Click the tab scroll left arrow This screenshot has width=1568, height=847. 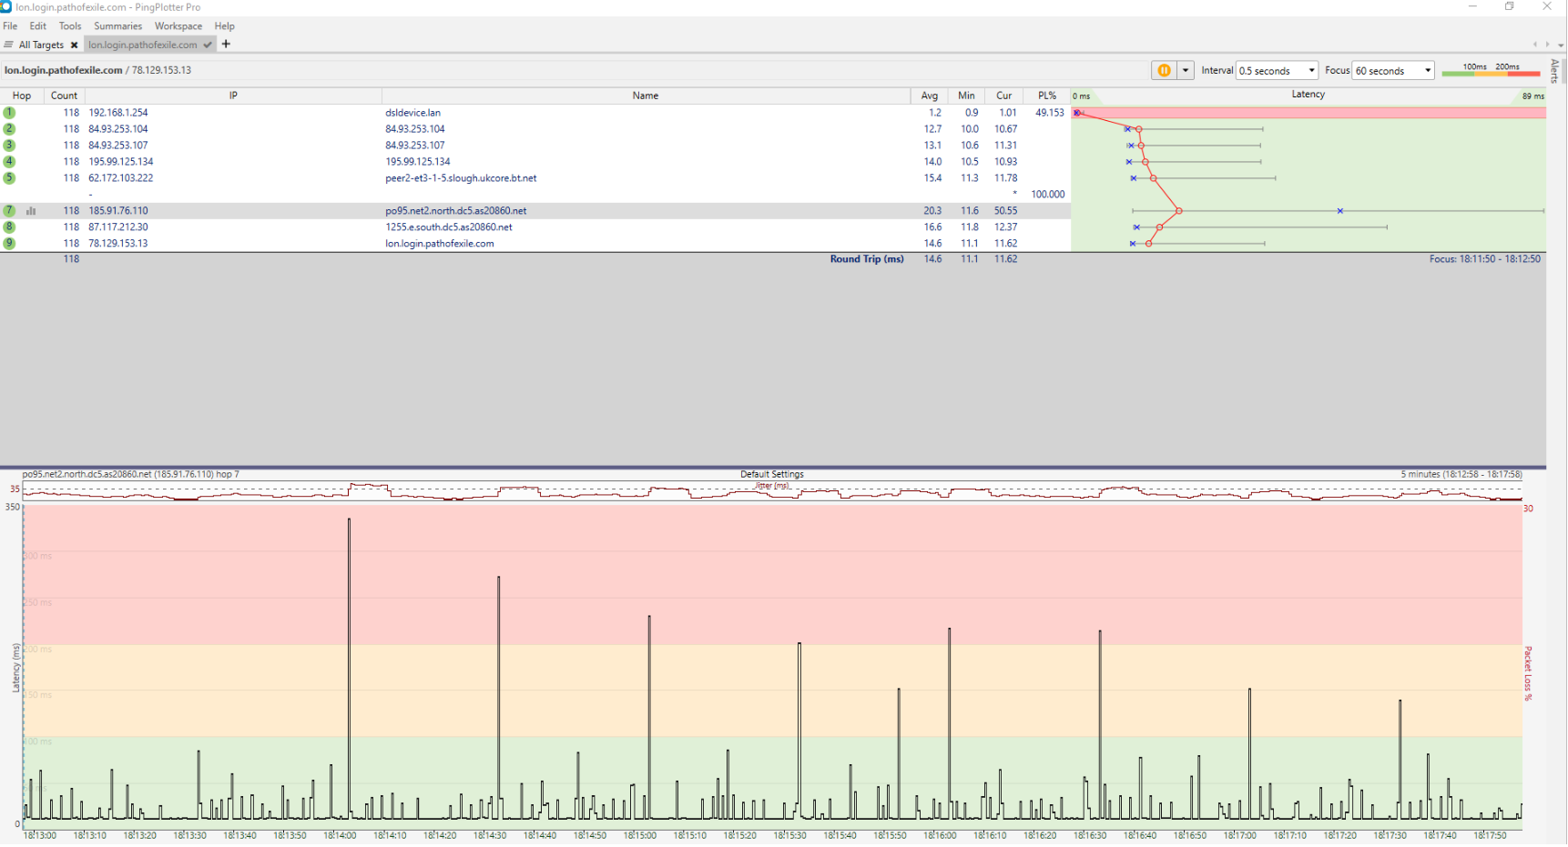(1535, 45)
